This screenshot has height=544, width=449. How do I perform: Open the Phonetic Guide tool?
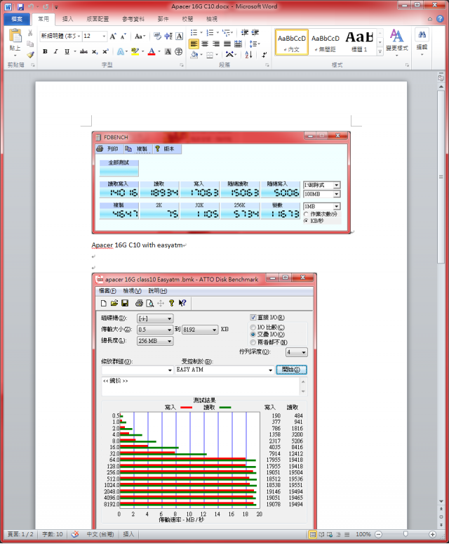pos(168,36)
